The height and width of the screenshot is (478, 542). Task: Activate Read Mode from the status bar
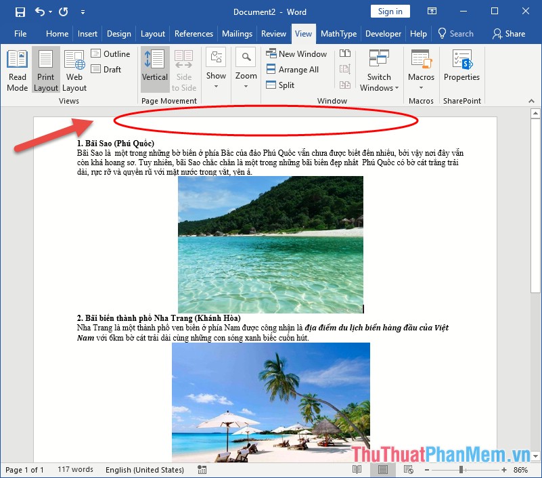click(358, 469)
